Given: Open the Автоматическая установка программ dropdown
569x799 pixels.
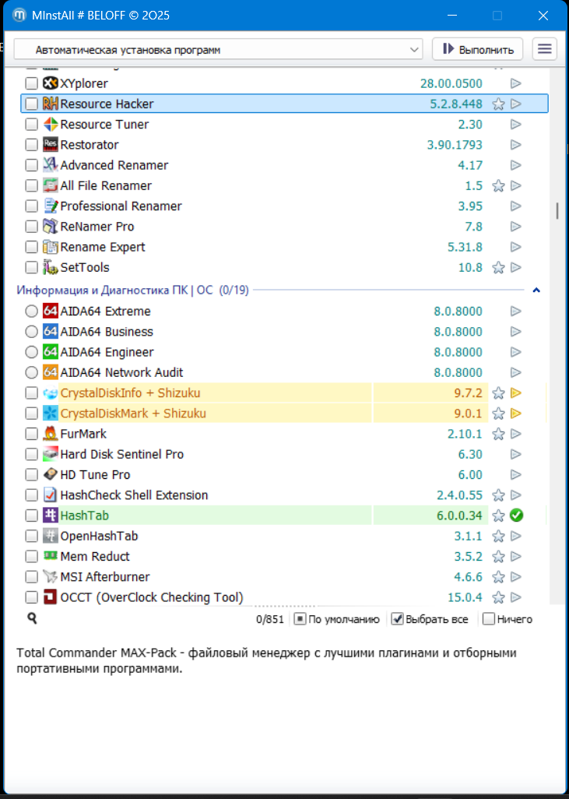Looking at the screenshot, I should (218, 50).
